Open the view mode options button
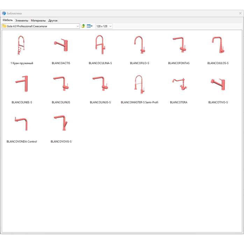Image resolution: width=244 pixels, height=244 pixels. click(x=89, y=26)
